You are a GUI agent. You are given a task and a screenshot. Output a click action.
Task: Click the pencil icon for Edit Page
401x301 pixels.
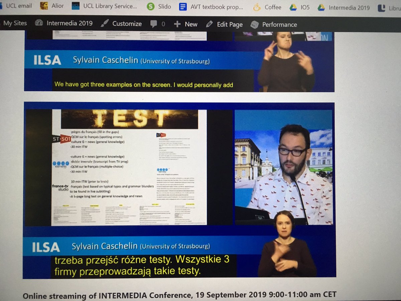[x=209, y=24]
